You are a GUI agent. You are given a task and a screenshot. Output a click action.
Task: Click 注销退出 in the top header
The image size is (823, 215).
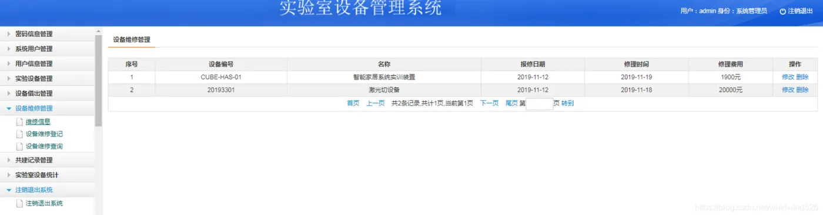pyautogui.click(x=800, y=11)
